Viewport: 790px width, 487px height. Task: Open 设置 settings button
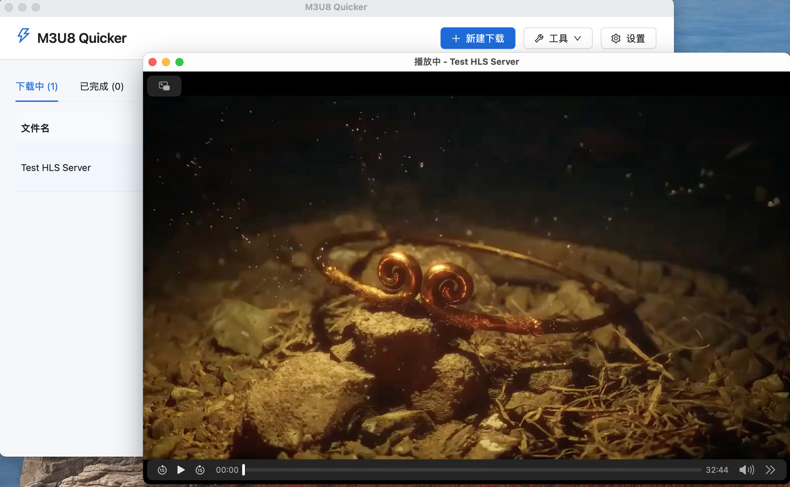tap(628, 38)
